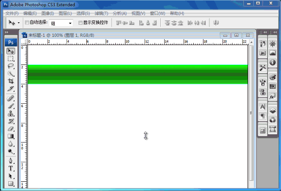This screenshot has width=281, height=191.
Task: Select the Lasso tool
Action: 11,66
